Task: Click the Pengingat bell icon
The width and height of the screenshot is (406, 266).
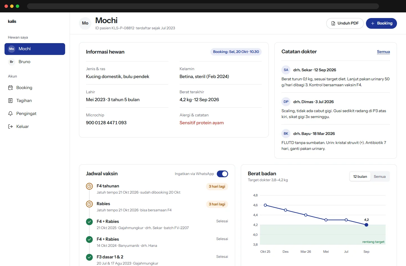Action: tap(10, 114)
